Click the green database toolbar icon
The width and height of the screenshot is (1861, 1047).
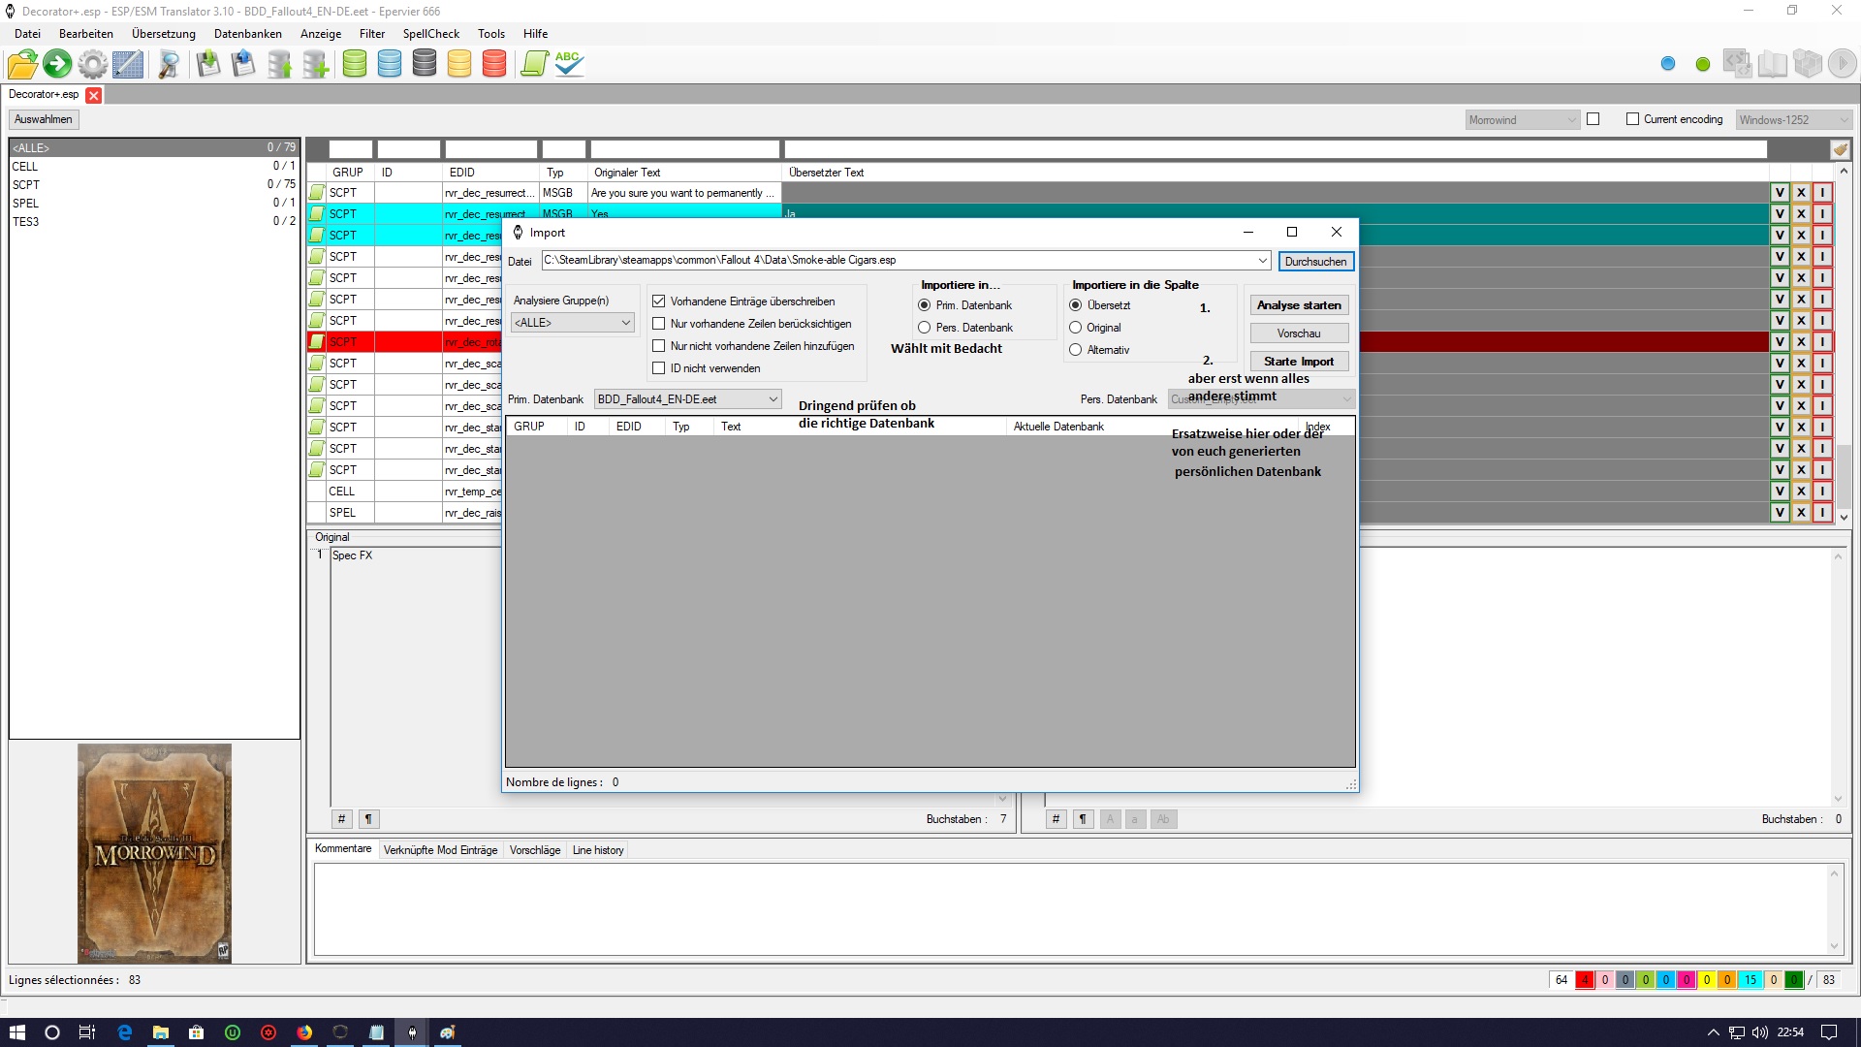(x=355, y=64)
